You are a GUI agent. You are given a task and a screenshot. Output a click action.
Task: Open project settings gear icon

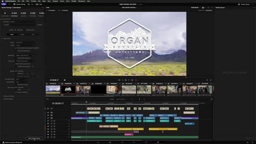click(252, 142)
